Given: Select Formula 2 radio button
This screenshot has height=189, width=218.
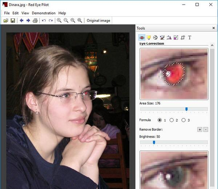Looking at the screenshot, I should coord(171,120).
